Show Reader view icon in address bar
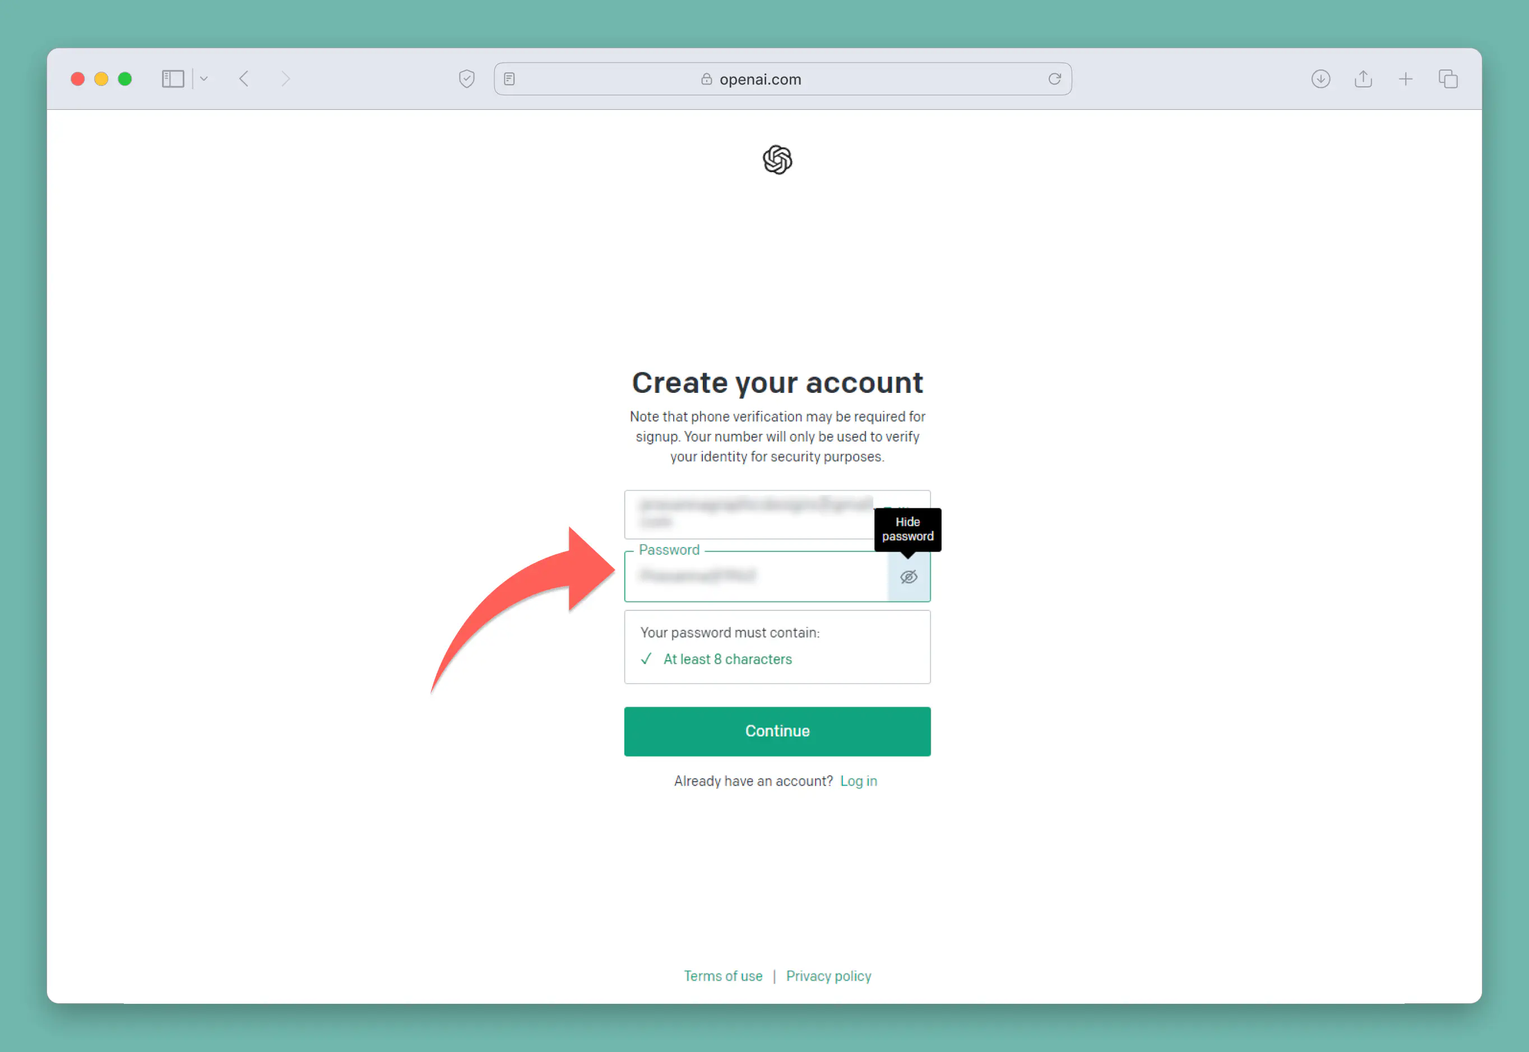This screenshot has width=1529, height=1052. (x=509, y=79)
